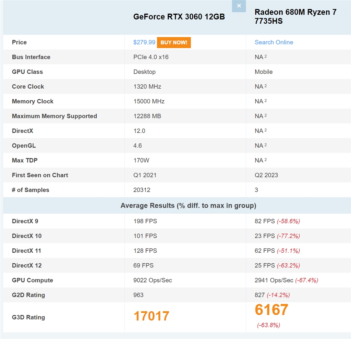Viewport: 351px width, 339px height.
Task: Click the 20312 samples value
Action: pyautogui.click(x=142, y=190)
